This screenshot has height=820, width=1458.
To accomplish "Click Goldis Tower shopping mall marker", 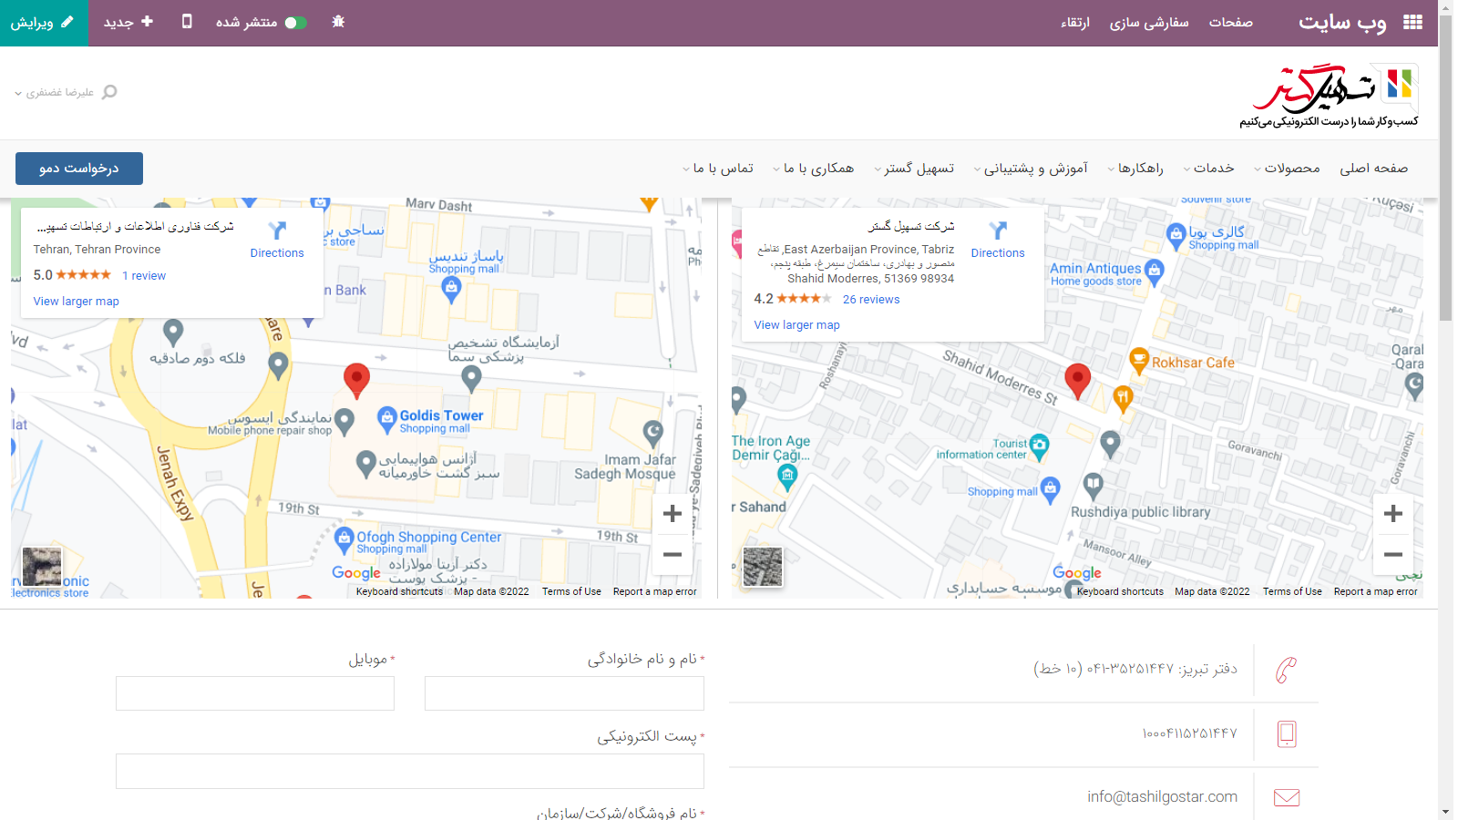I will click(387, 418).
